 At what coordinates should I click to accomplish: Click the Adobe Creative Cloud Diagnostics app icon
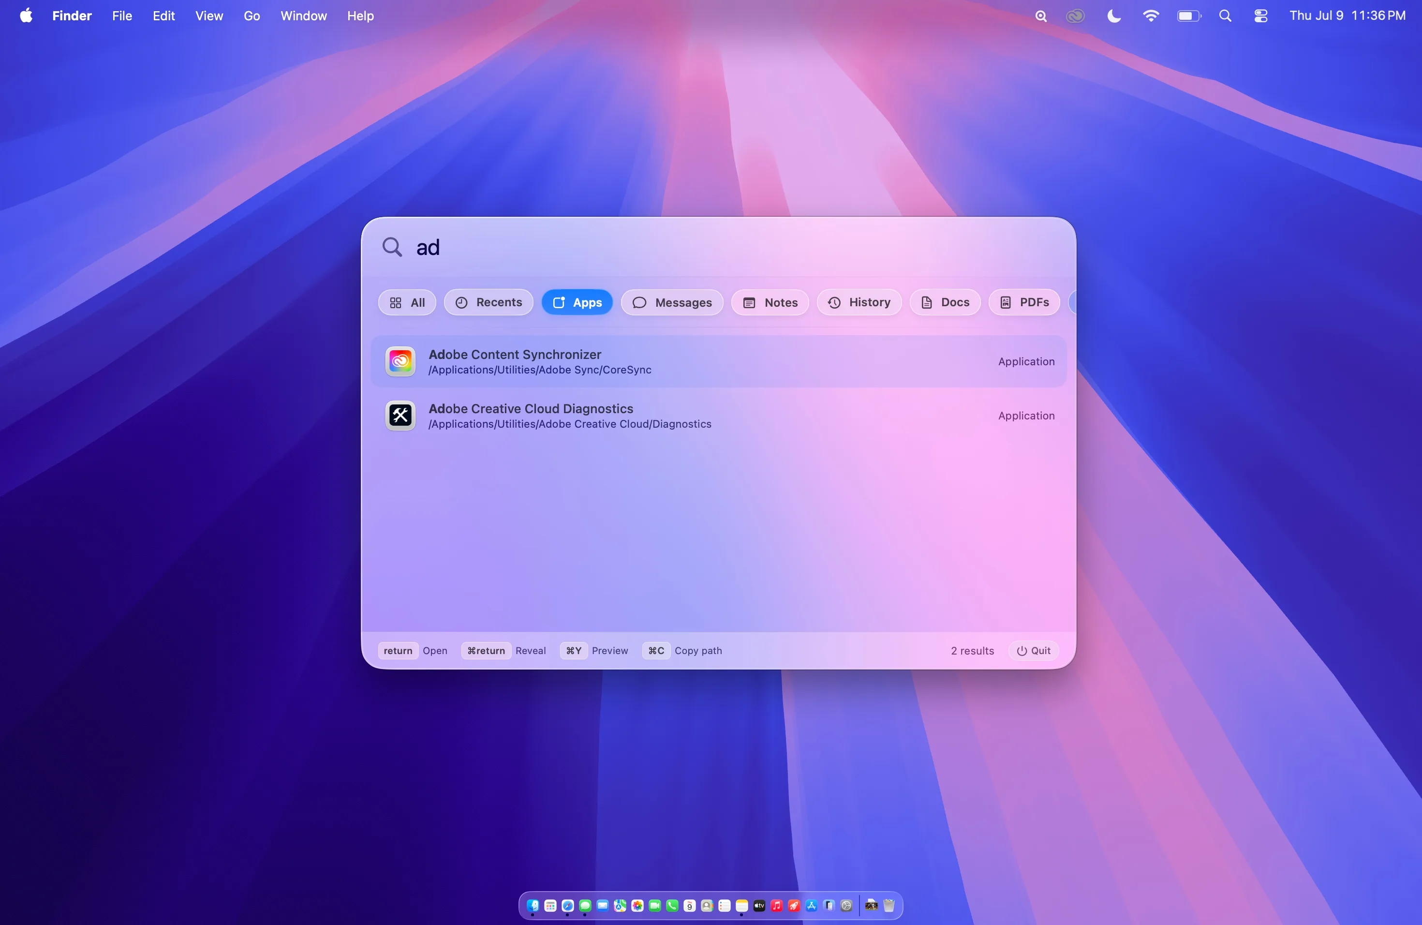pos(400,415)
